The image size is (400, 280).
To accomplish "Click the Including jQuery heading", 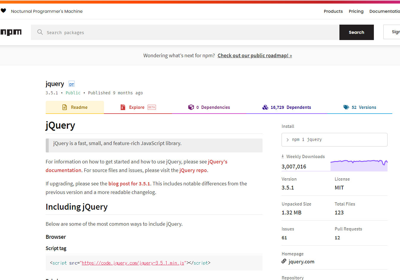I will point(77,207).
